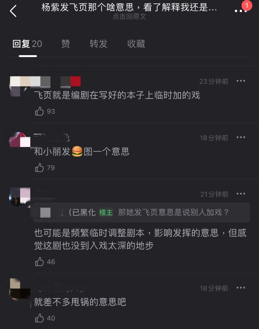259x329 pixels.
Task: Switch to the 转发 tab
Action: click(x=98, y=44)
